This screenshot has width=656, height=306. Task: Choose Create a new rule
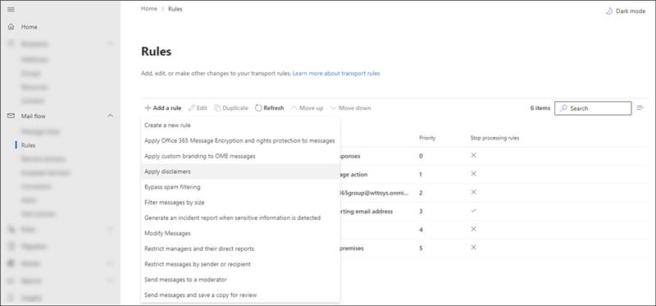coord(240,126)
